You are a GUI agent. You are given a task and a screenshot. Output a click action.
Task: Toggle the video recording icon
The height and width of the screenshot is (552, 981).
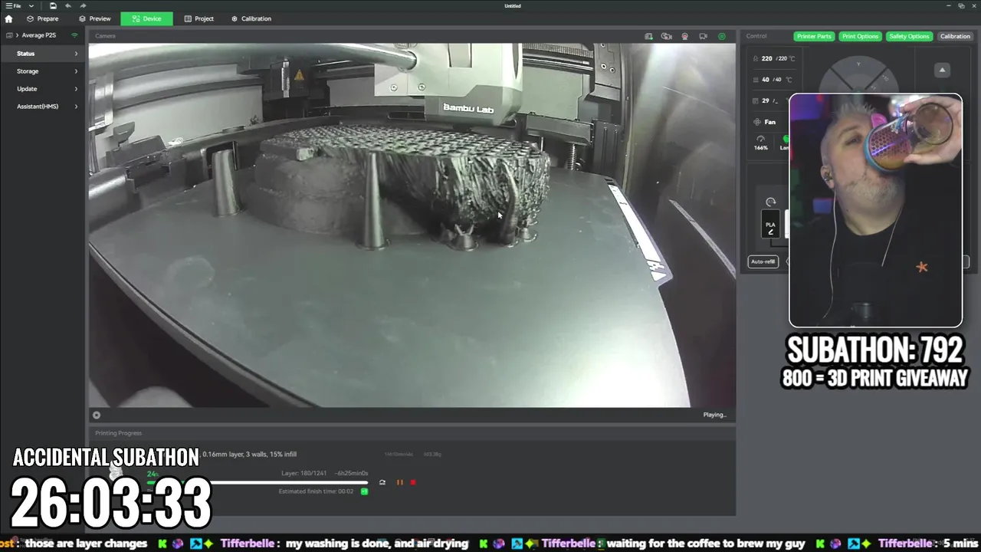(x=703, y=36)
